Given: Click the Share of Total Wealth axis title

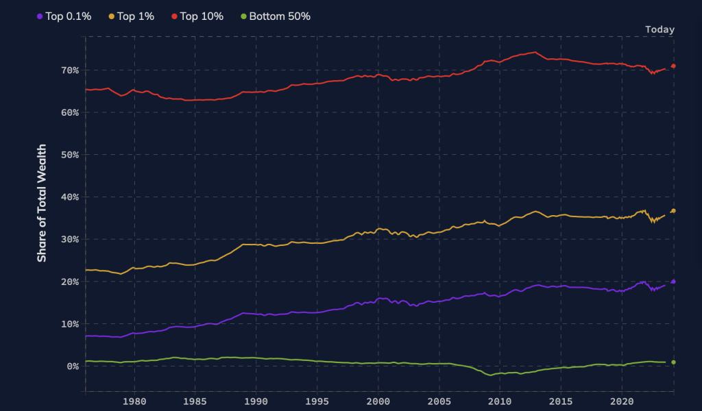Looking at the screenshot, I should tap(42, 203).
